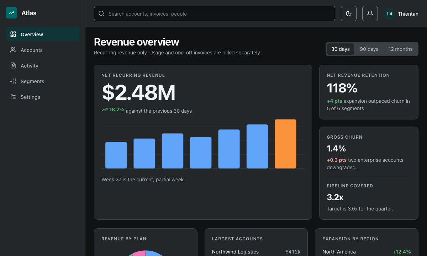
Task: Open the Overview page
Action: pyautogui.click(x=42, y=34)
